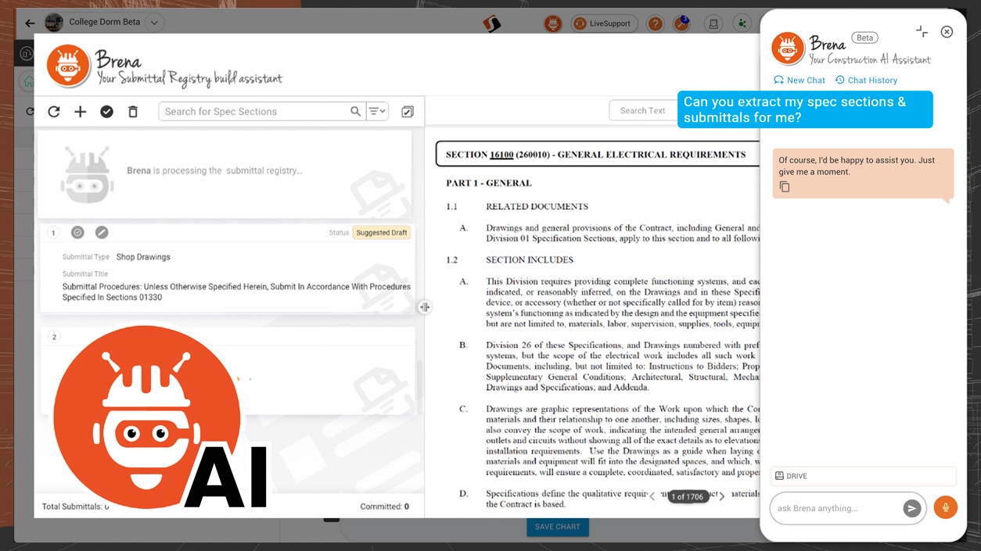Image resolution: width=981 pixels, height=551 pixels.
Task: Send message with the arrow icon
Action: pos(911,509)
